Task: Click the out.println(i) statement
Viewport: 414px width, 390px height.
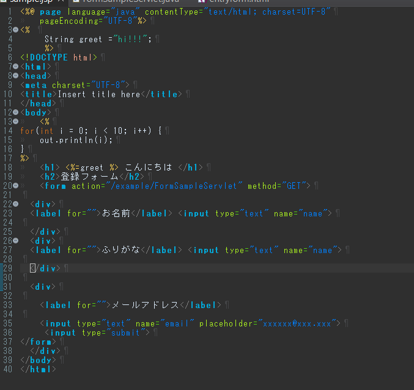Action: (x=75, y=140)
